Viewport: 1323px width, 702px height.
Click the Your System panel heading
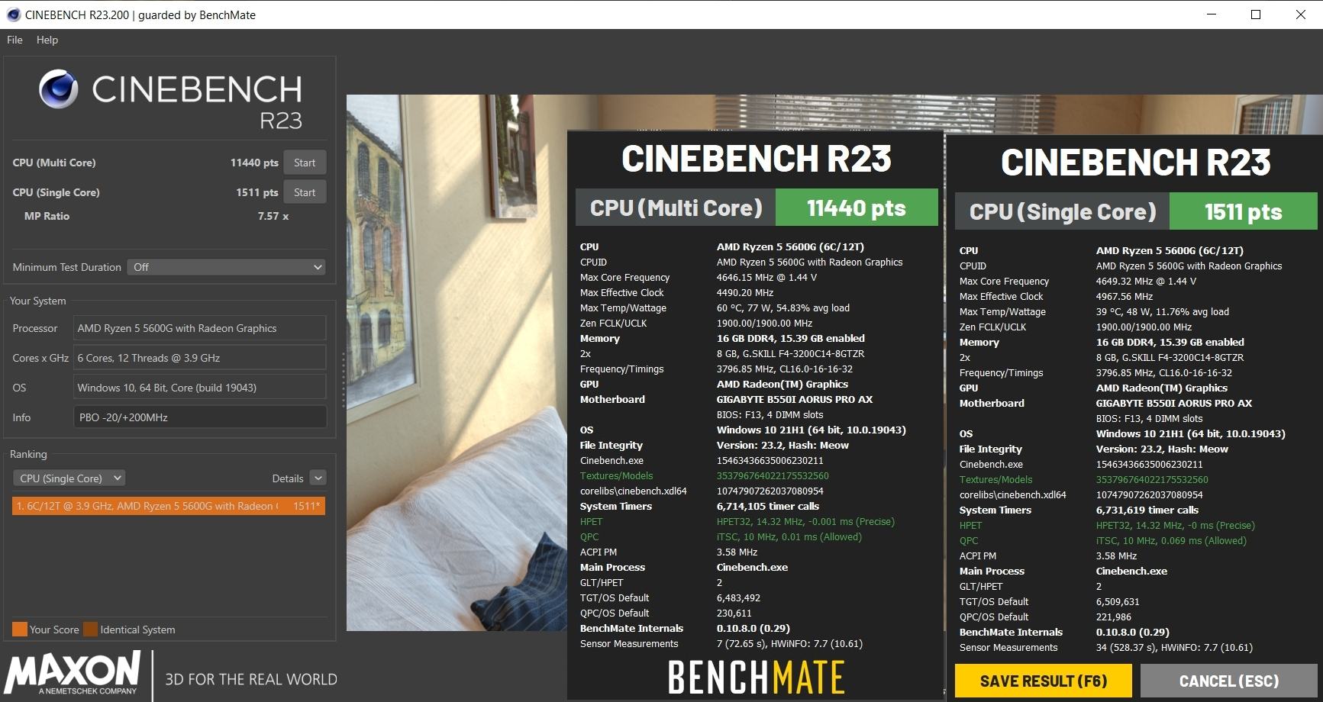(37, 301)
